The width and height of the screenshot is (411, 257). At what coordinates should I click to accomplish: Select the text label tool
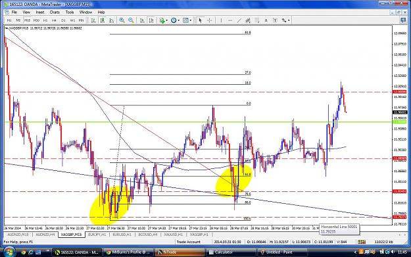coord(275,20)
